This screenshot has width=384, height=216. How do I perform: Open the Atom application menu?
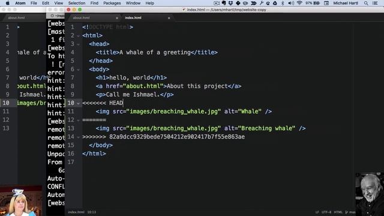coord(20,3)
